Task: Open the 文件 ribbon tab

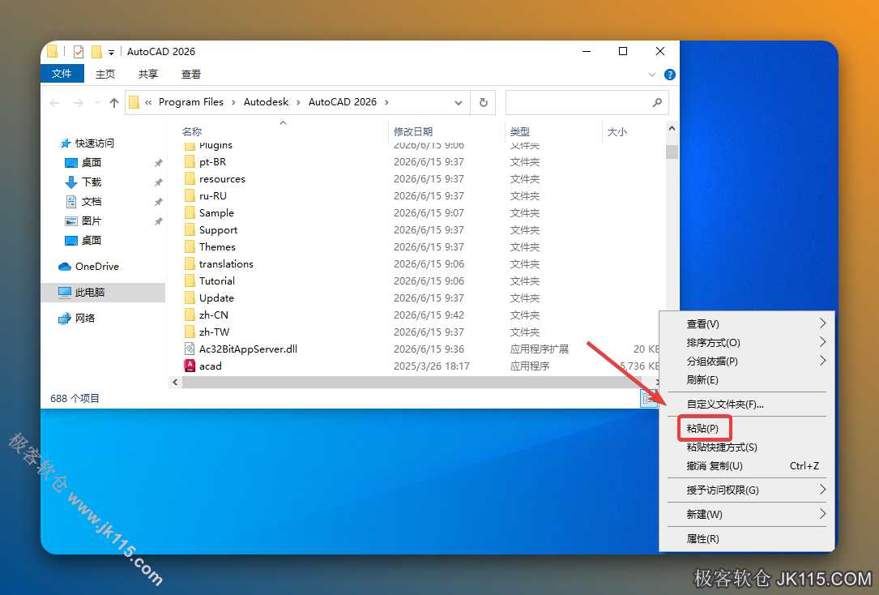Action: (x=62, y=74)
